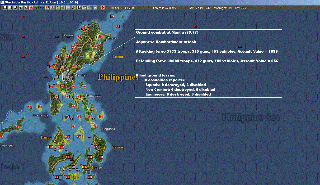Click the orange flag toolbar icon
The image size is (320, 185).
pos(47,8)
